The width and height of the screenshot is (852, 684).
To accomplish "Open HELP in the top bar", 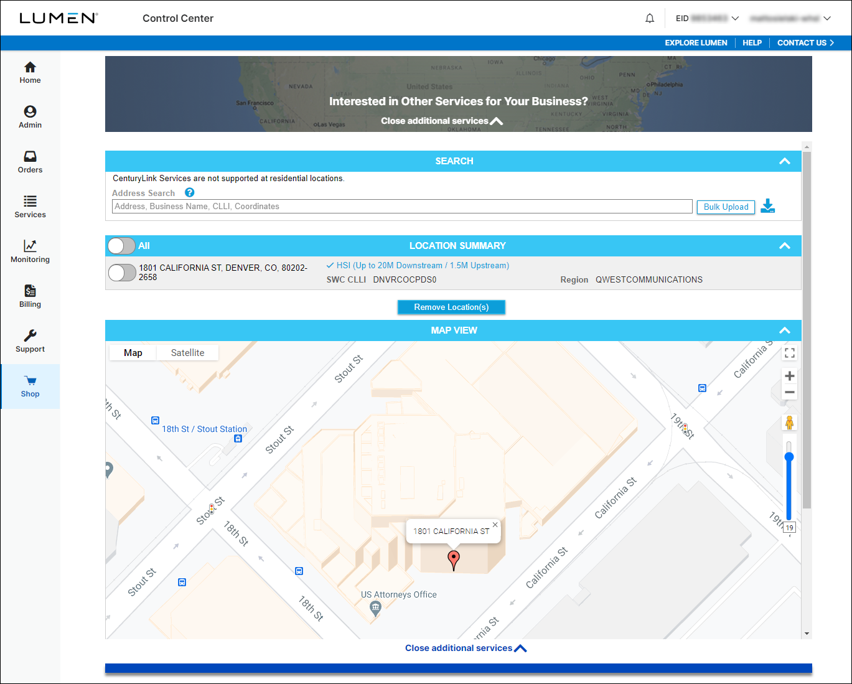I will (x=752, y=43).
